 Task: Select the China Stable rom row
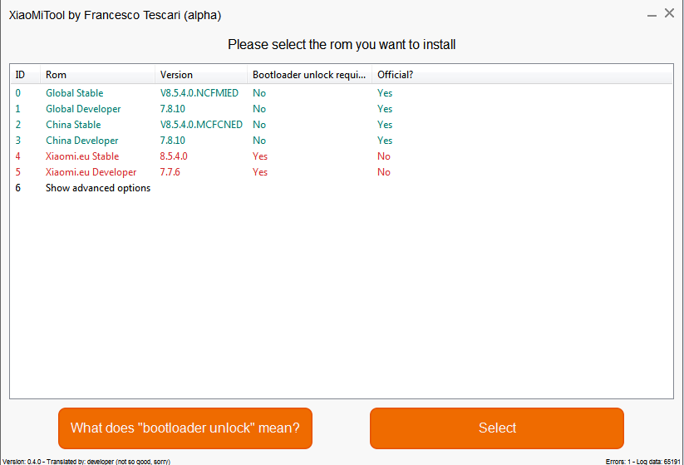click(342, 125)
